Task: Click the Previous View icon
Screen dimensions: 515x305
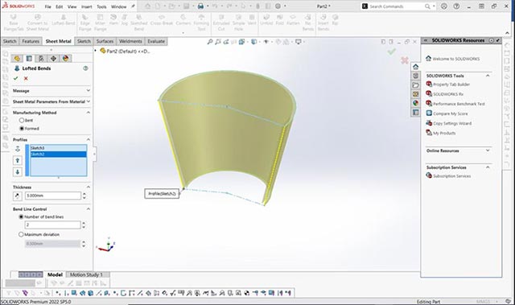Action: (226, 42)
